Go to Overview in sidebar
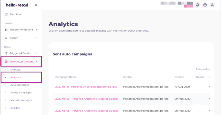Viewport: 221px width, 115px height. 16,70
